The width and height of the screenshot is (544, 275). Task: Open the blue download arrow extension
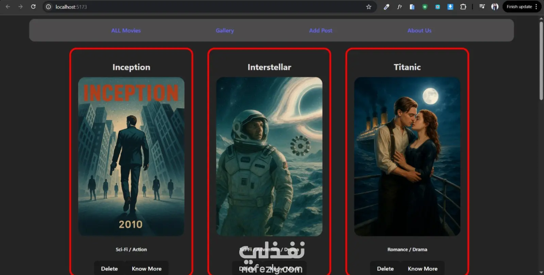click(450, 7)
